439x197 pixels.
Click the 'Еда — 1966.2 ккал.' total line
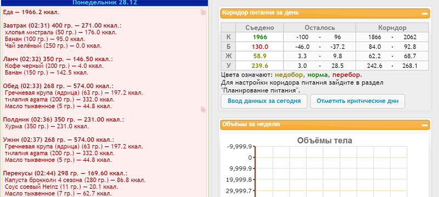click(x=31, y=12)
